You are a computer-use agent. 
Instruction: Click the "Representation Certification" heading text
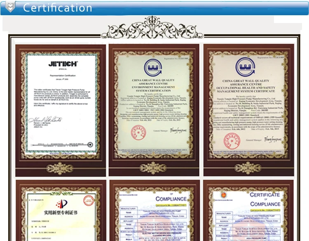[x=63, y=76]
